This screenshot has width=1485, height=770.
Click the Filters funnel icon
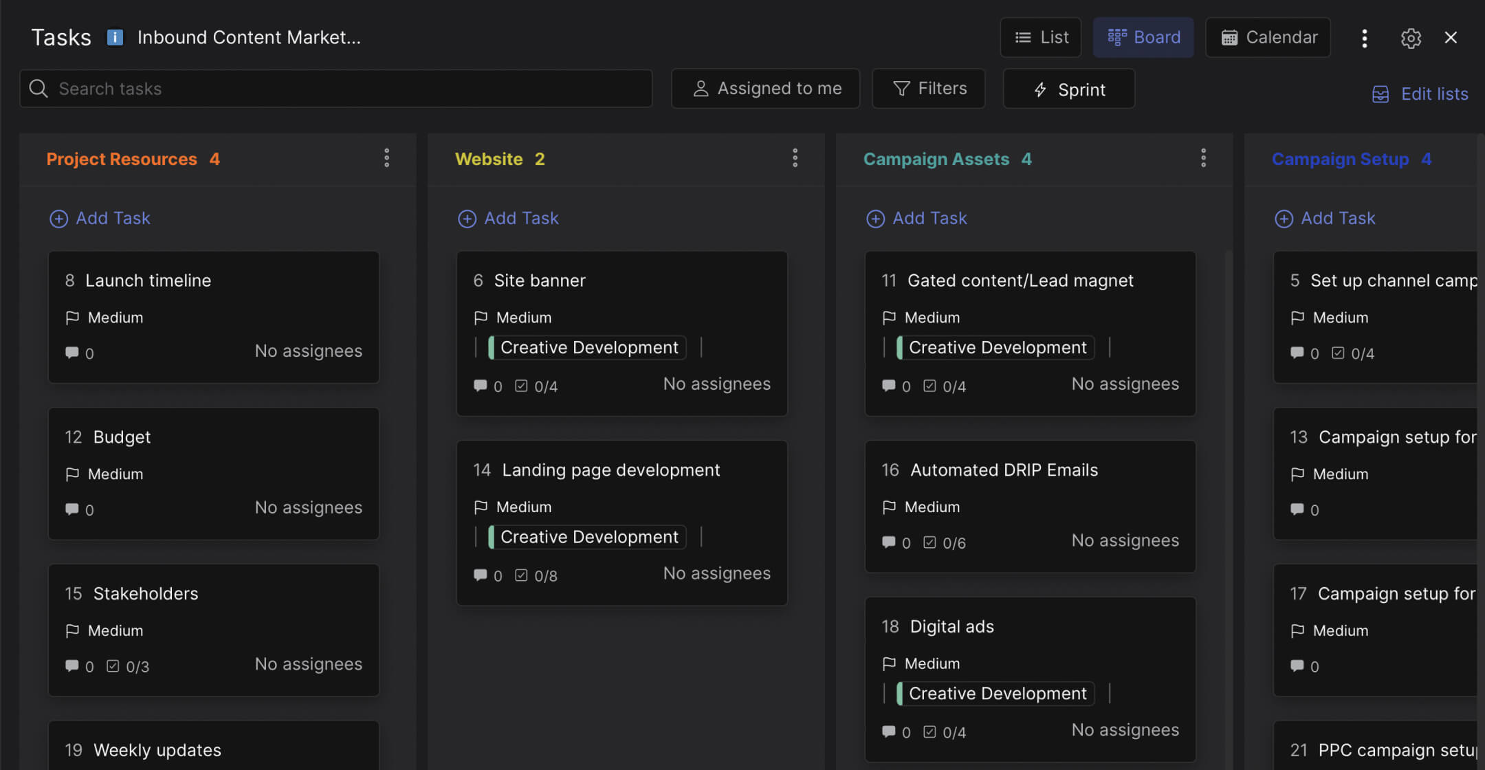click(901, 88)
